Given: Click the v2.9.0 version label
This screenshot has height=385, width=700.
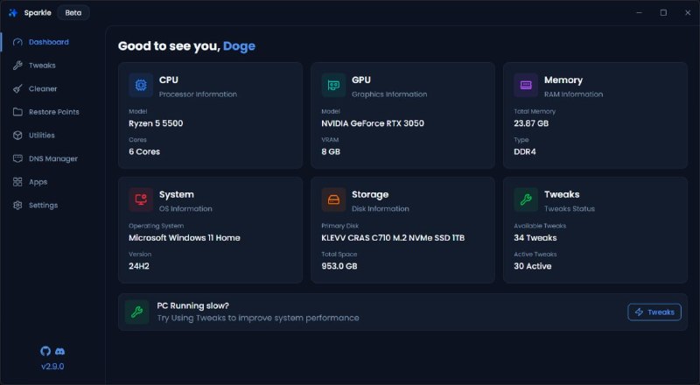Looking at the screenshot, I should coord(52,367).
